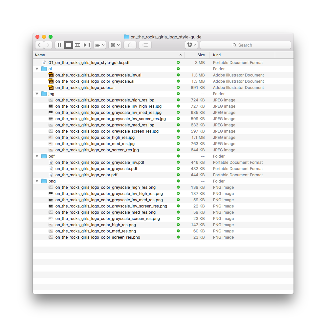Click the PDF icon of 01 style-guide.pdf

(x=44, y=63)
